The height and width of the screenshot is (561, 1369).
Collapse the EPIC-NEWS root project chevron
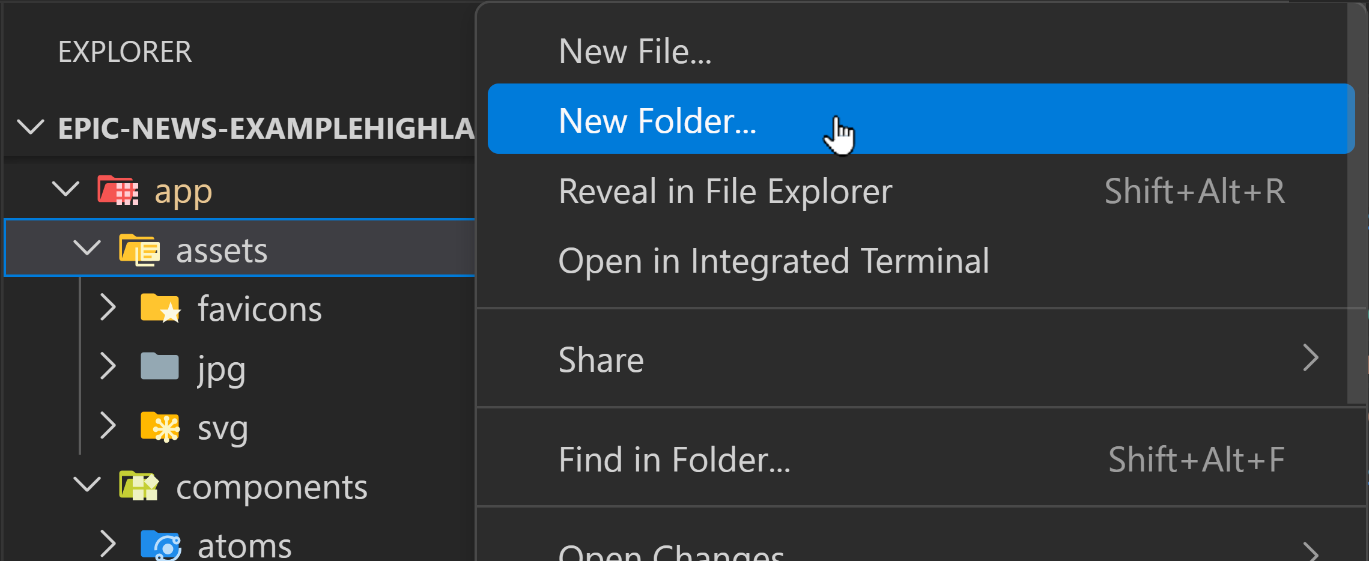(31, 126)
